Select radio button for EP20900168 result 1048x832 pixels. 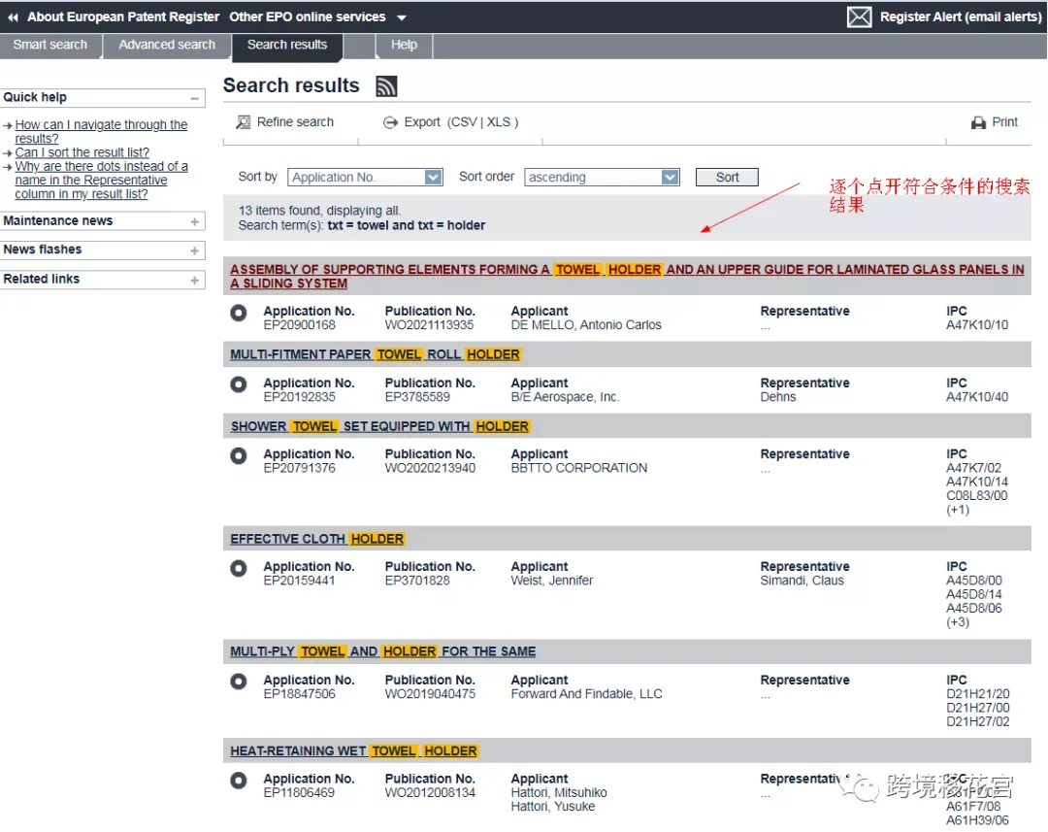tap(239, 313)
